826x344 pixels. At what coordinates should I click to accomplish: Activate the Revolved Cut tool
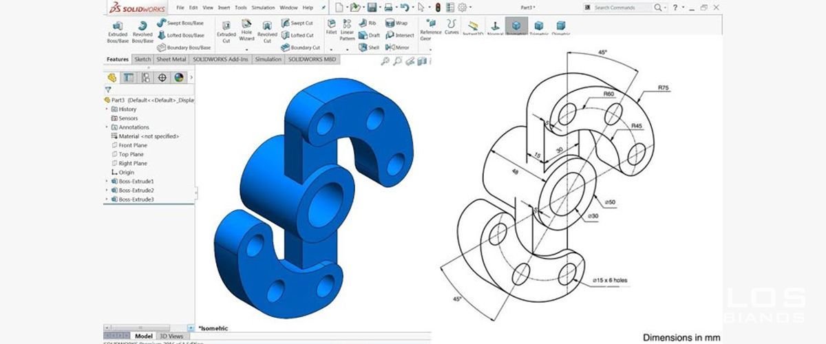tap(267, 32)
